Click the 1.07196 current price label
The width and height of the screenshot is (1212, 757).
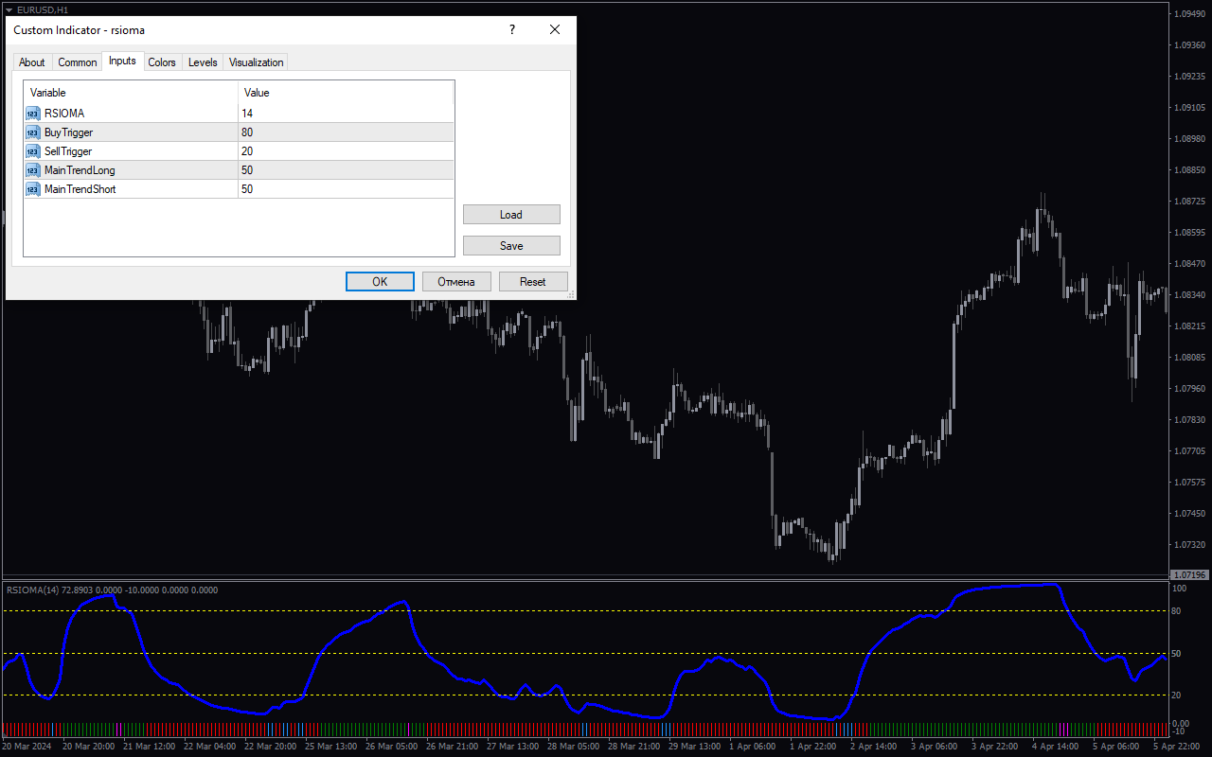click(1188, 575)
